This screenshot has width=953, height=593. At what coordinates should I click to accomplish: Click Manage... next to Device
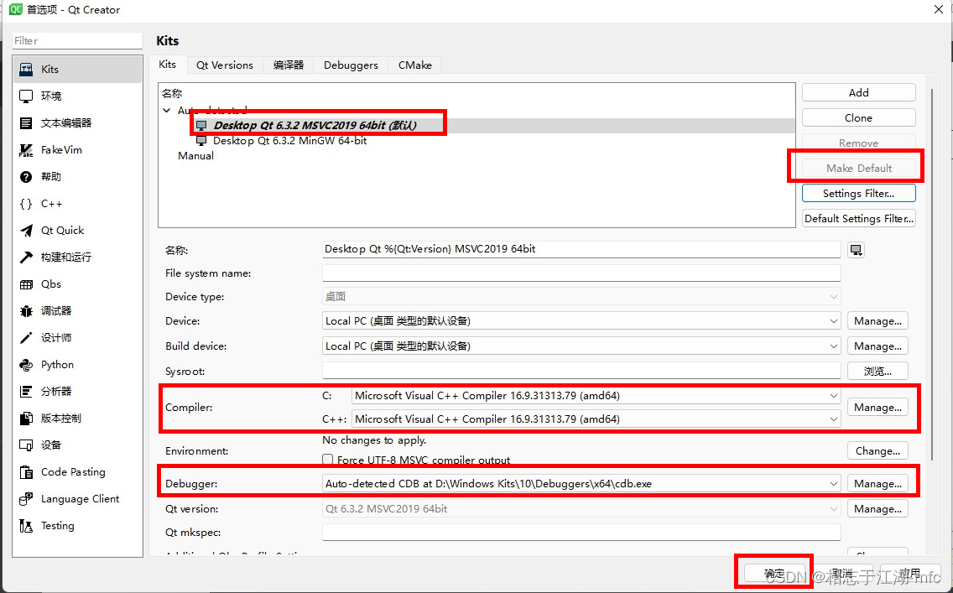pos(877,320)
